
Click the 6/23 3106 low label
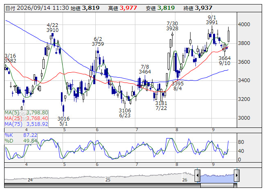pyautogui.click(x=125, y=113)
